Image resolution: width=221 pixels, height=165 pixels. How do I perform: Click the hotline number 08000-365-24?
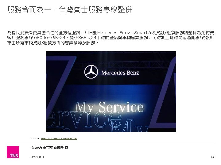pyautogui.click(x=50, y=38)
